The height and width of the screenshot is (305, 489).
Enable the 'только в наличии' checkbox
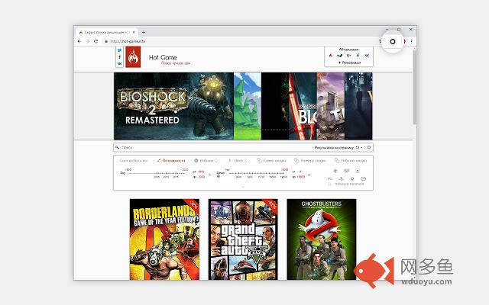click(x=329, y=185)
